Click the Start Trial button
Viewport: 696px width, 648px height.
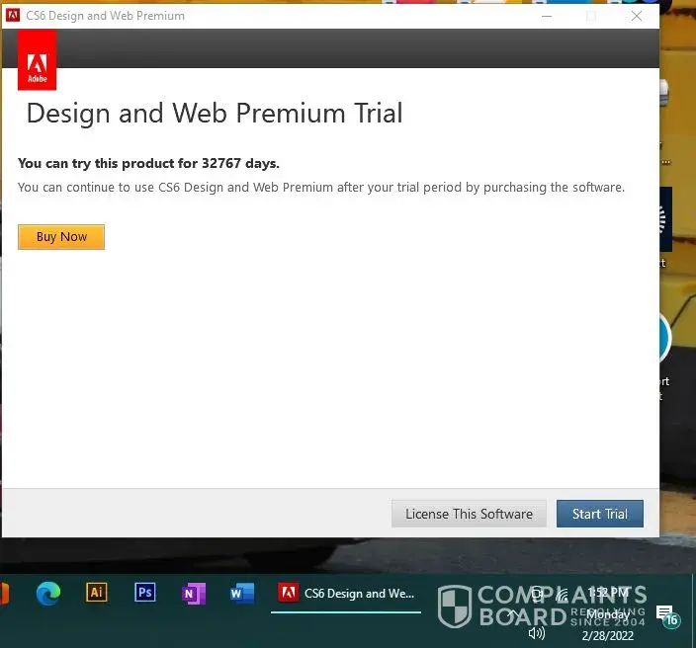(x=599, y=514)
